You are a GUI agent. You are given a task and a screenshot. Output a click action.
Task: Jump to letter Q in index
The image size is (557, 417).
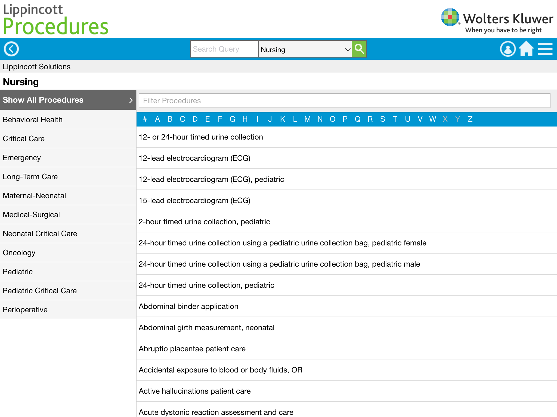(x=358, y=119)
